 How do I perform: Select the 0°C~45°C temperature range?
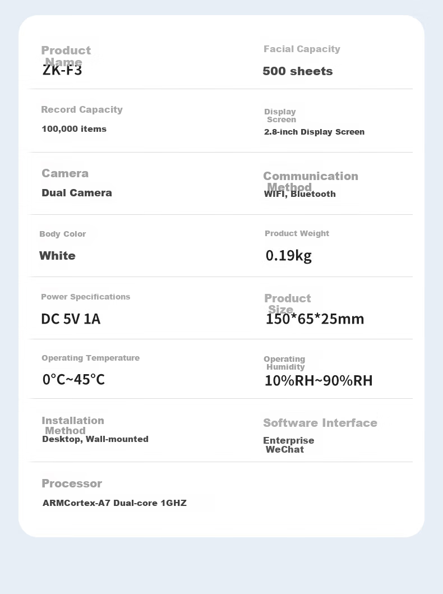point(73,379)
